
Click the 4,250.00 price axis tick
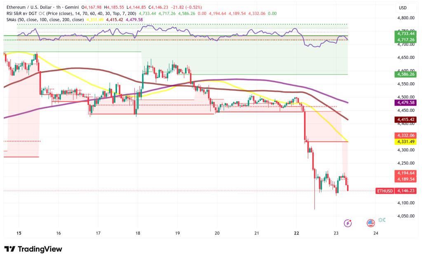406,163
